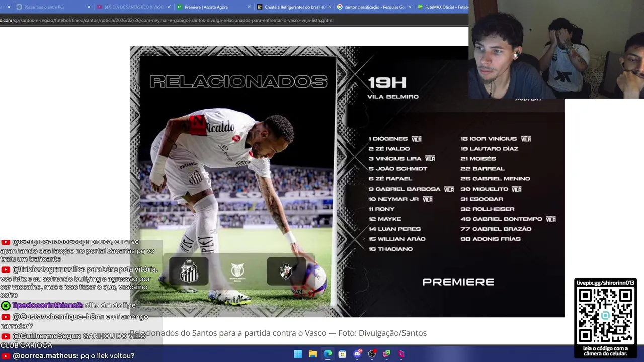Click the Santos crest in the image
Screen dimensions: 644x362
pos(189,271)
